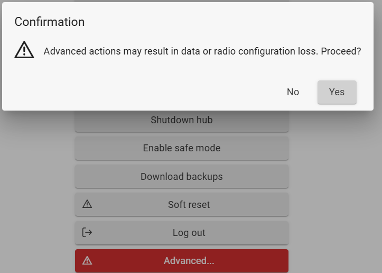382x273 pixels.
Task: Click the dimmed area right of the Advanced button
Action: [333, 261]
